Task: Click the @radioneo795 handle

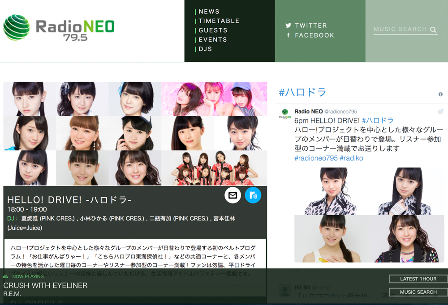Action: pyautogui.click(x=340, y=111)
